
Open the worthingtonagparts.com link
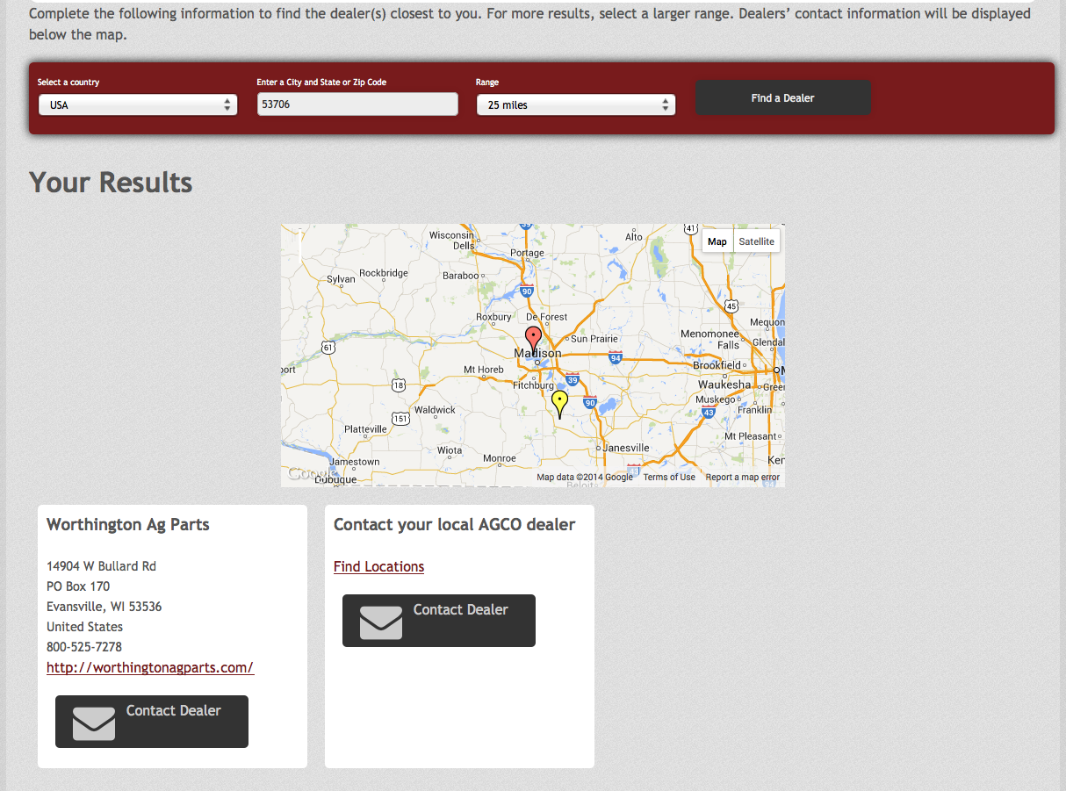(x=150, y=668)
